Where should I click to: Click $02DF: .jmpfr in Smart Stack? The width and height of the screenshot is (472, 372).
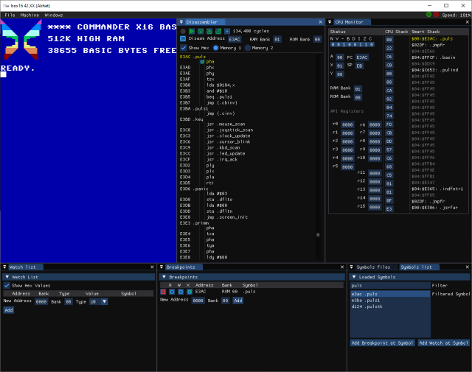(x=428, y=45)
